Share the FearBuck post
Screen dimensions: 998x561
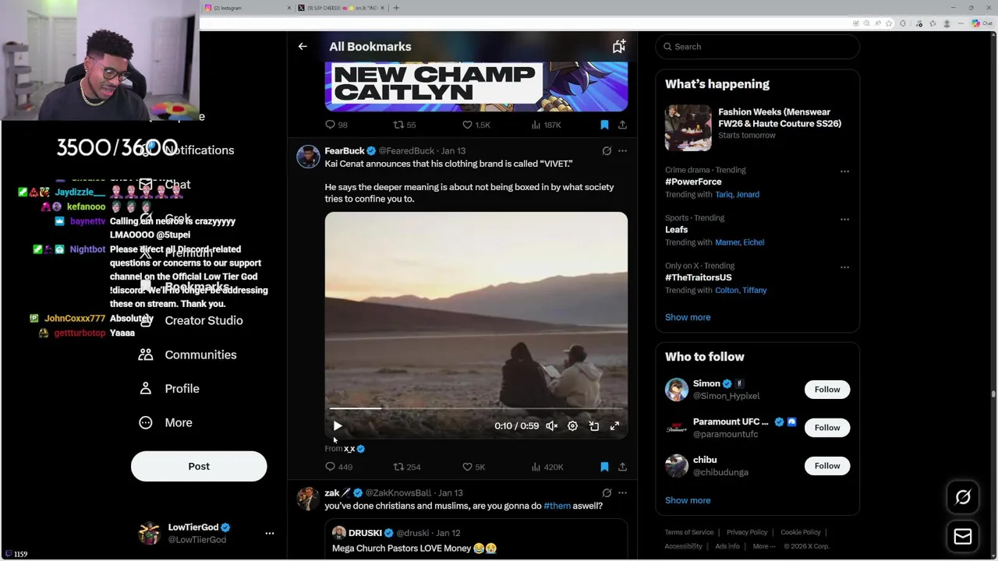point(622,467)
